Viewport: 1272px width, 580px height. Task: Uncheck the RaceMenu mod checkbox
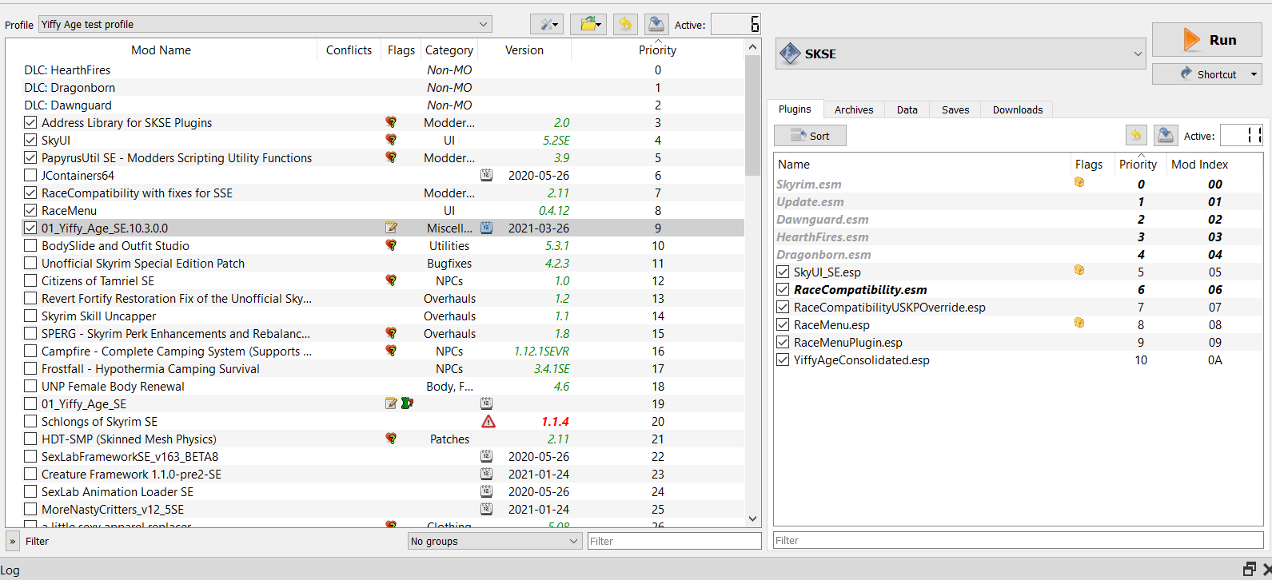point(30,210)
